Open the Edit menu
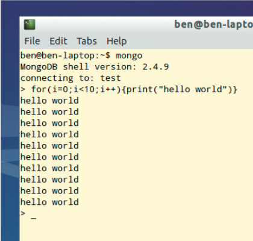The height and width of the screenshot is (241, 253). 58,42
